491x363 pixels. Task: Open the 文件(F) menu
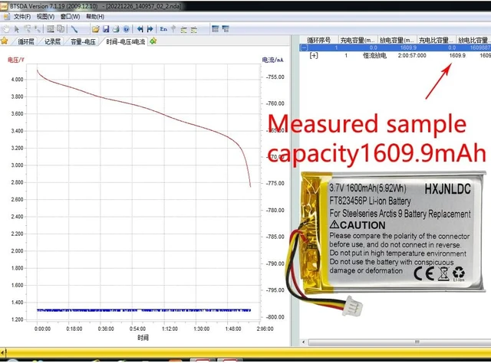[x=22, y=17]
